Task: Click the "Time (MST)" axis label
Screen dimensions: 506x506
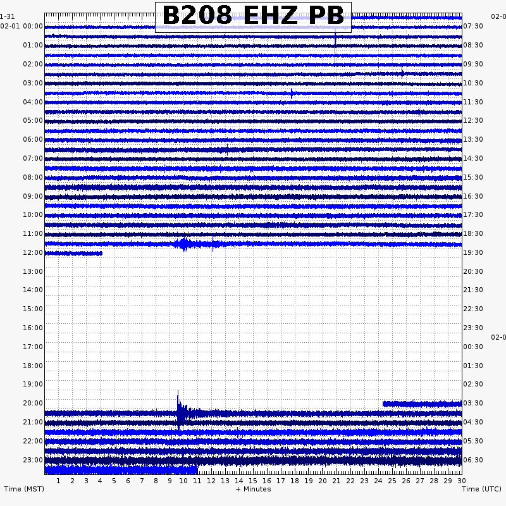Action: pyautogui.click(x=24, y=489)
